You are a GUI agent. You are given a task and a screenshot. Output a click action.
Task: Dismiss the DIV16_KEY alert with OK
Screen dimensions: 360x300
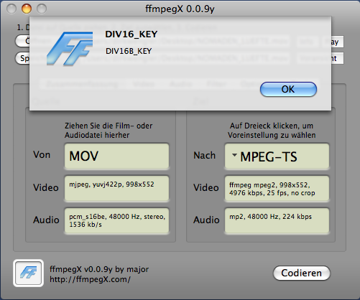pos(288,90)
